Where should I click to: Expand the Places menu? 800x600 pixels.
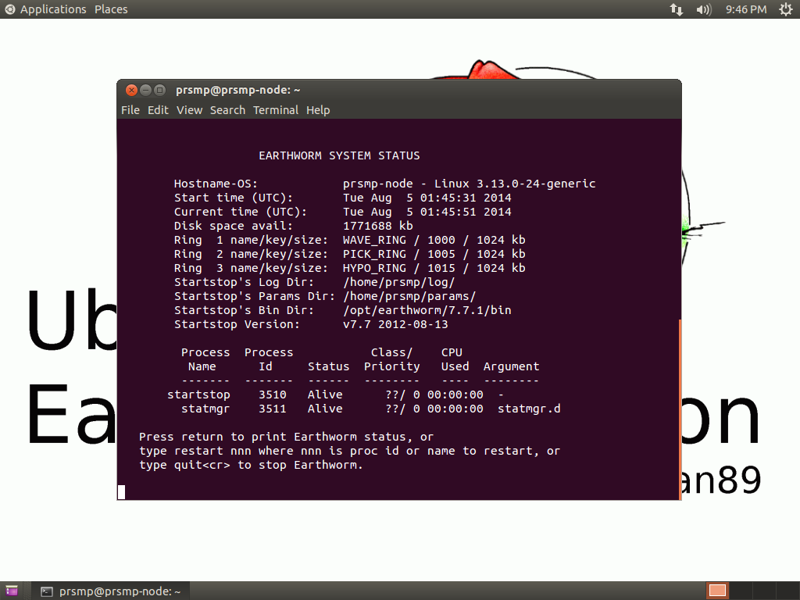coord(111,9)
